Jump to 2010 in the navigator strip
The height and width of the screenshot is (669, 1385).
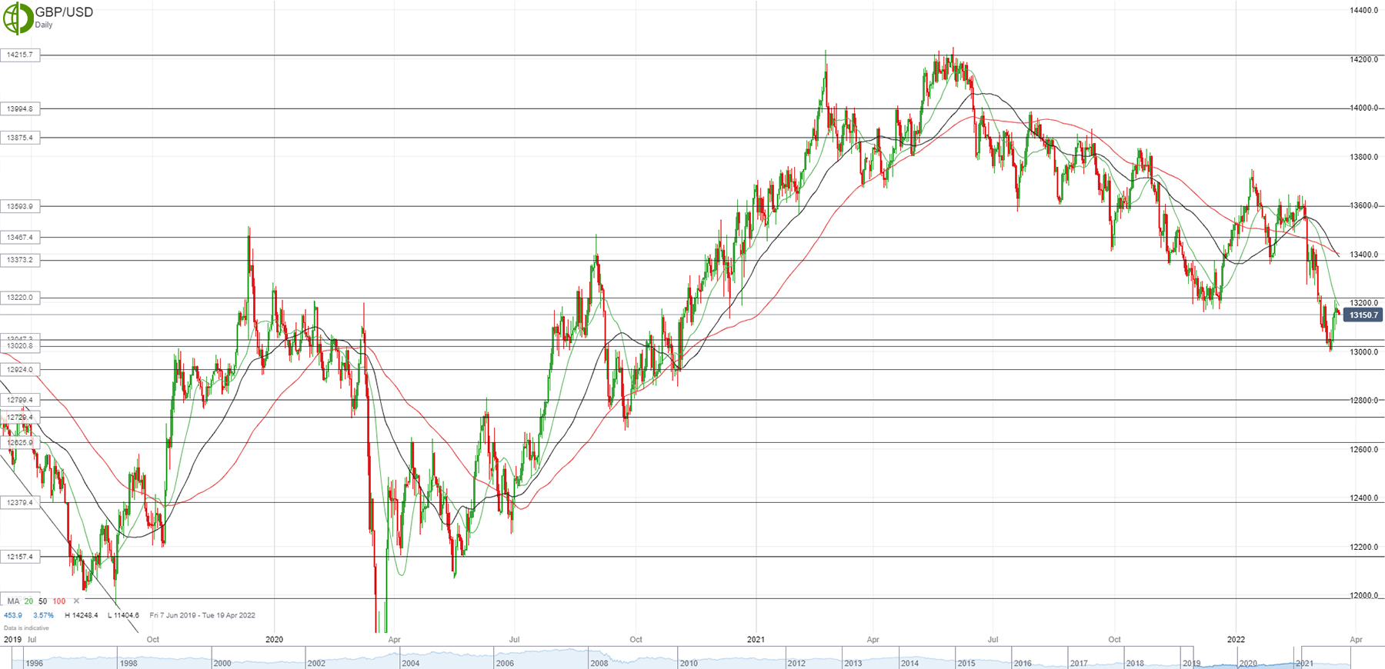tap(689, 664)
